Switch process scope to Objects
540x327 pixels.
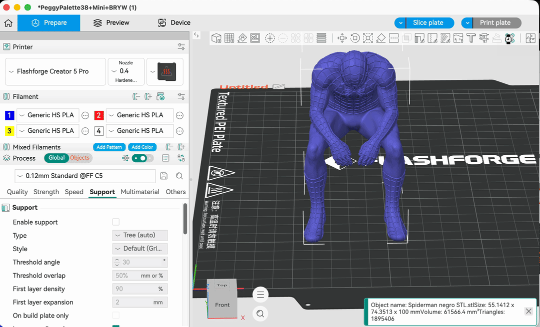[80, 158]
